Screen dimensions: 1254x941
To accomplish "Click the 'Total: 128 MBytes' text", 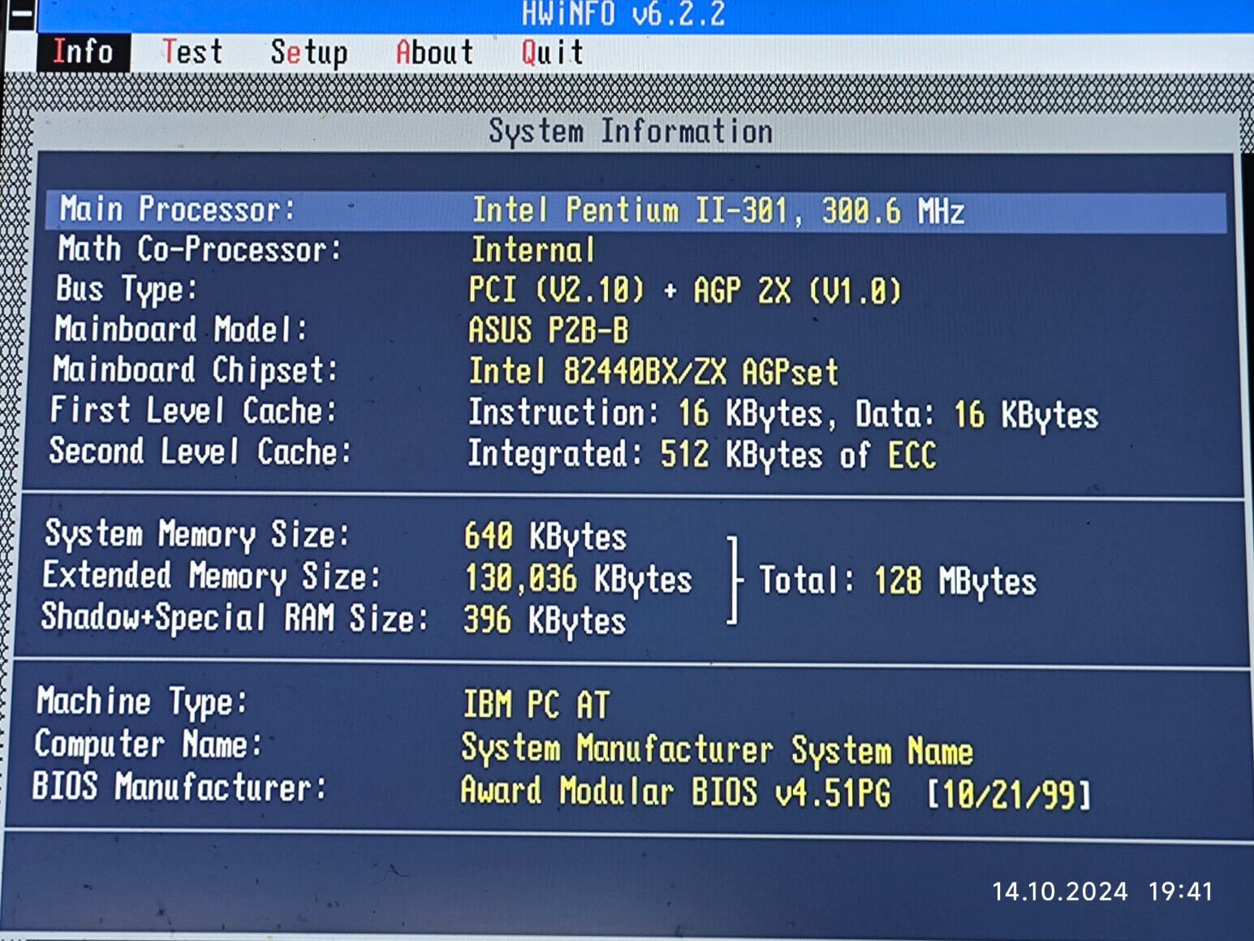I will point(898,581).
